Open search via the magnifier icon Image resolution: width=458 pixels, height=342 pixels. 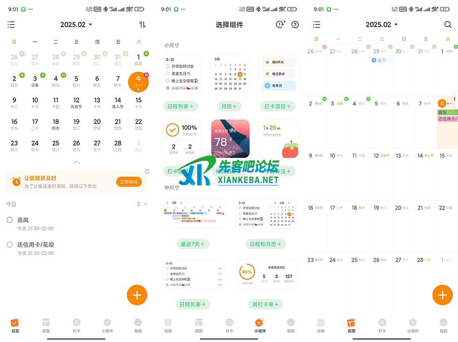(447, 24)
